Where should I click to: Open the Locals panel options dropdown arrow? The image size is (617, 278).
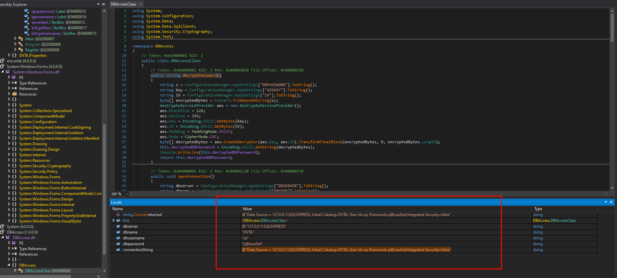point(606,202)
